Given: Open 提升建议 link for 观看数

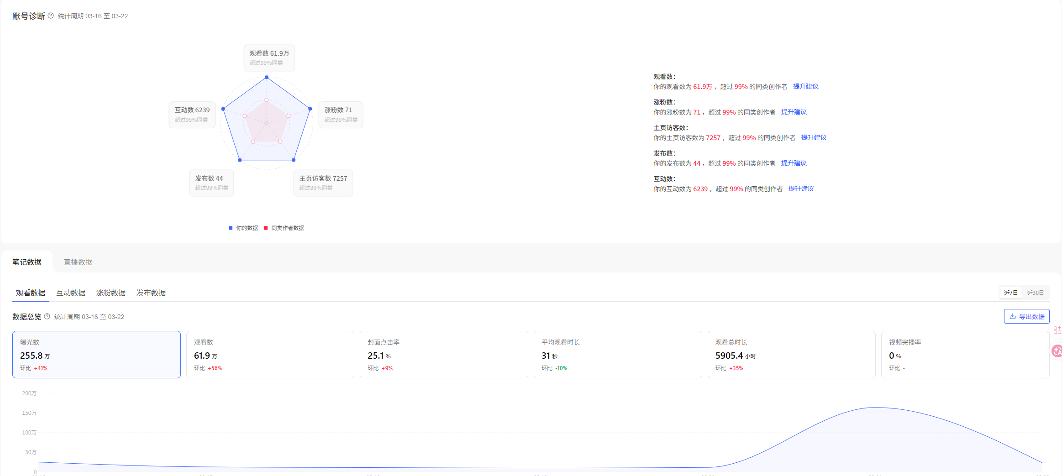Looking at the screenshot, I should click(x=805, y=86).
